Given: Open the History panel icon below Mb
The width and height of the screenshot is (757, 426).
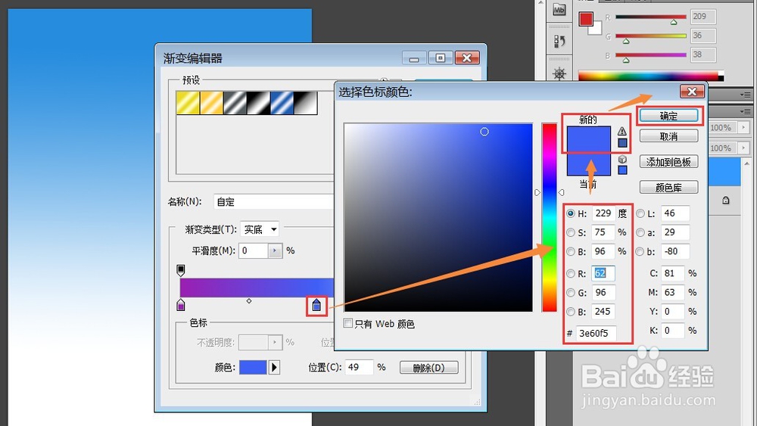Looking at the screenshot, I should [x=559, y=42].
